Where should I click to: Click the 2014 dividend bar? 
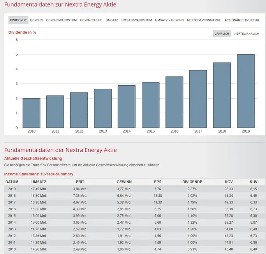(127, 107)
